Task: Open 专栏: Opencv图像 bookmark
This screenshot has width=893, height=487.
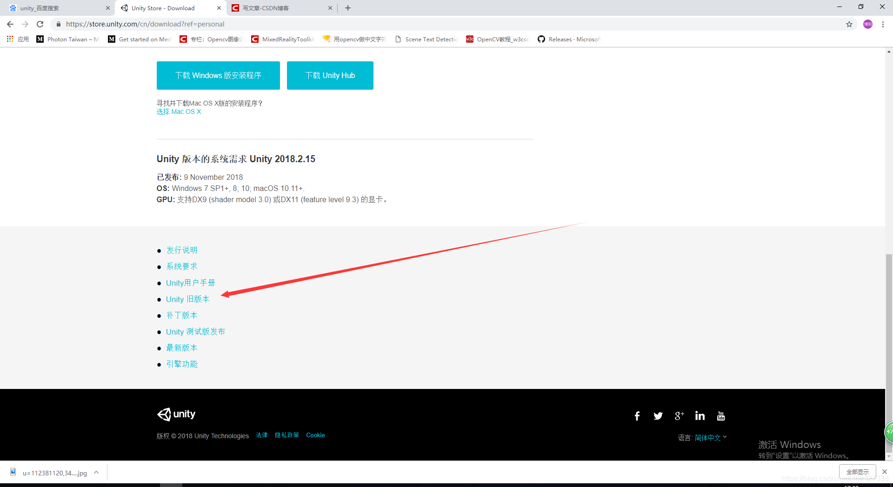Action: [211, 39]
